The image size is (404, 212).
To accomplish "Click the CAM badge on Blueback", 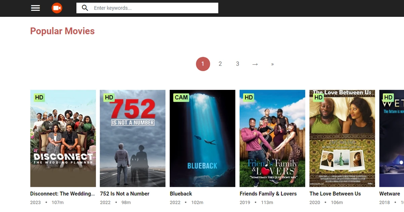I will pos(181,98).
